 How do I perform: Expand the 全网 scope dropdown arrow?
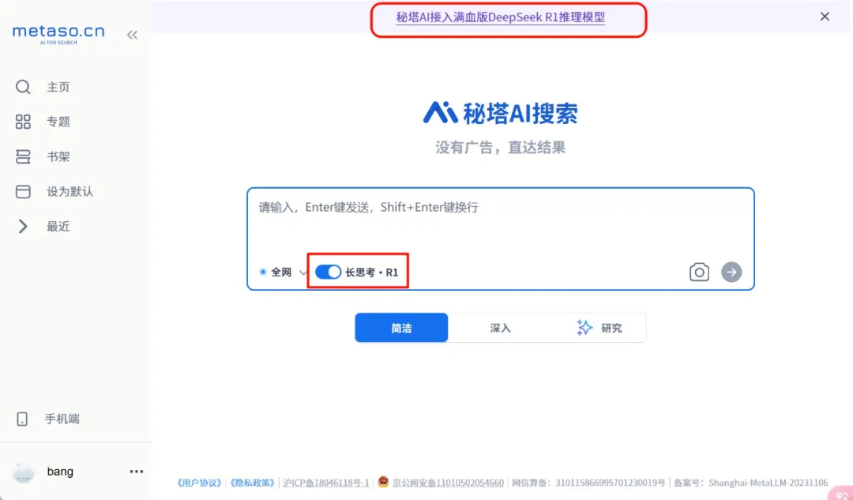(x=303, y=273)
